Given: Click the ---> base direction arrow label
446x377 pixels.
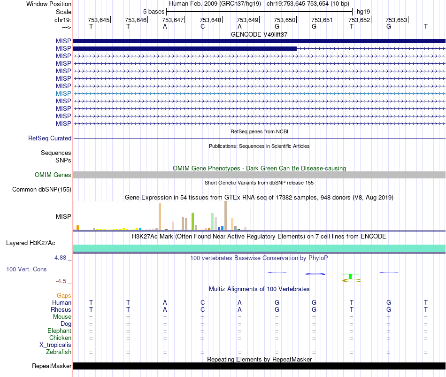Looking at the screenshot, I should (x=66, y=27).
